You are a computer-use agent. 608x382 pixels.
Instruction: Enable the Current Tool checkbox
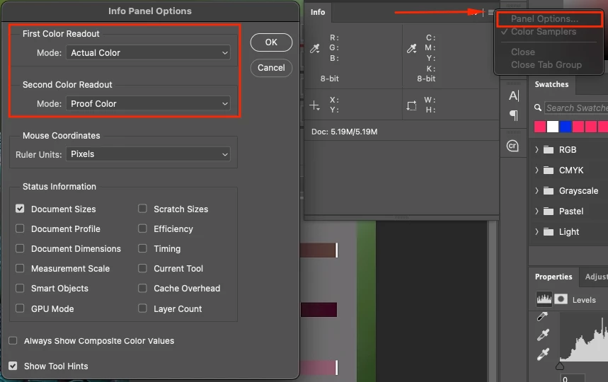142,268
